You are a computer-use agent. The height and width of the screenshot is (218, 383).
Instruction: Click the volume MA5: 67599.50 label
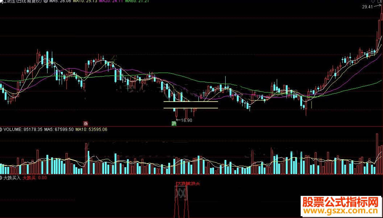(59, 129)
